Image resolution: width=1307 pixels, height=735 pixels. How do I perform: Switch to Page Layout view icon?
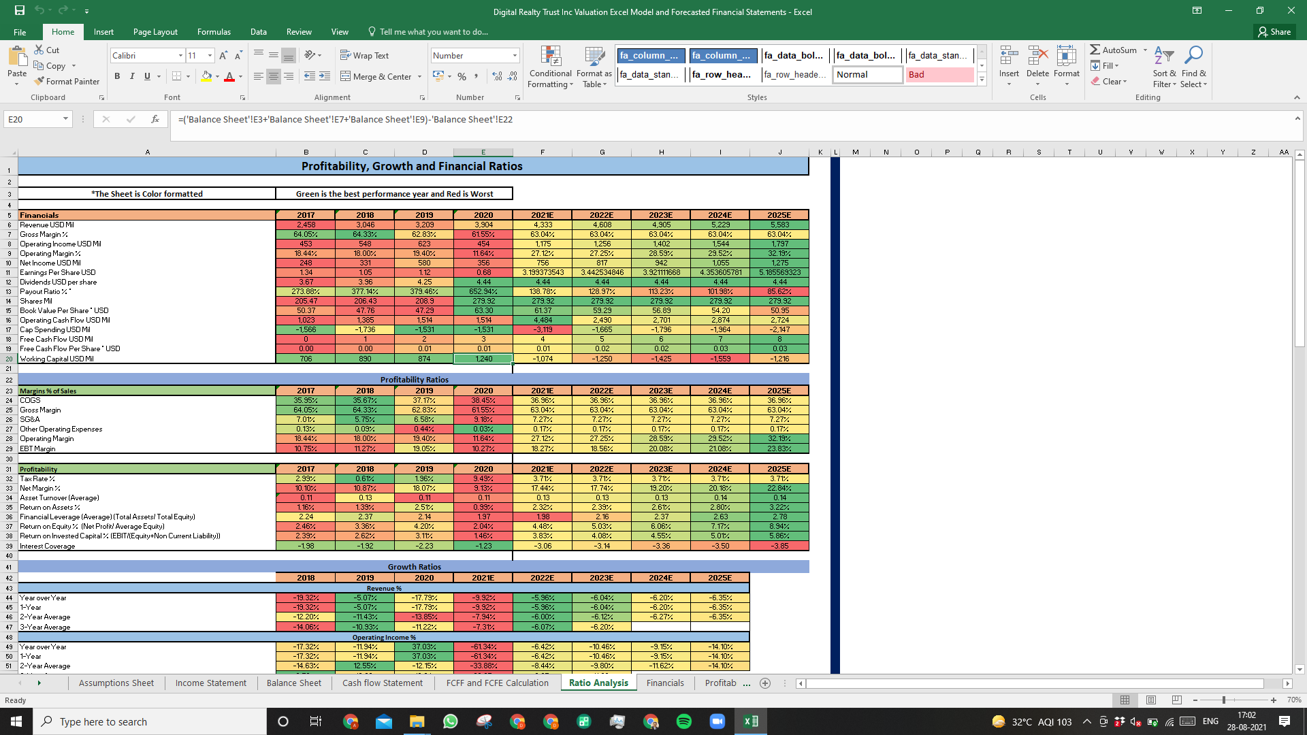(1150, 700)
